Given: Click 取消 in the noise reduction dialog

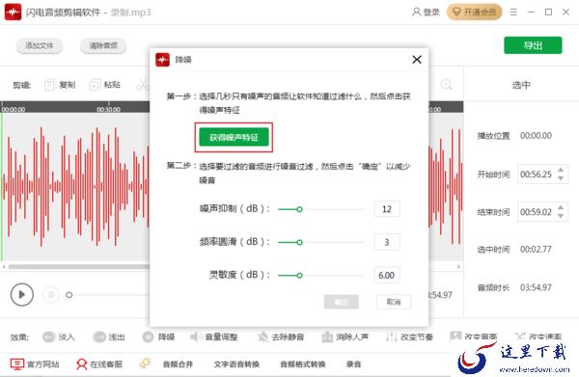Looking at the screenshot, I should pyautogui.click(x=394, y=302).
